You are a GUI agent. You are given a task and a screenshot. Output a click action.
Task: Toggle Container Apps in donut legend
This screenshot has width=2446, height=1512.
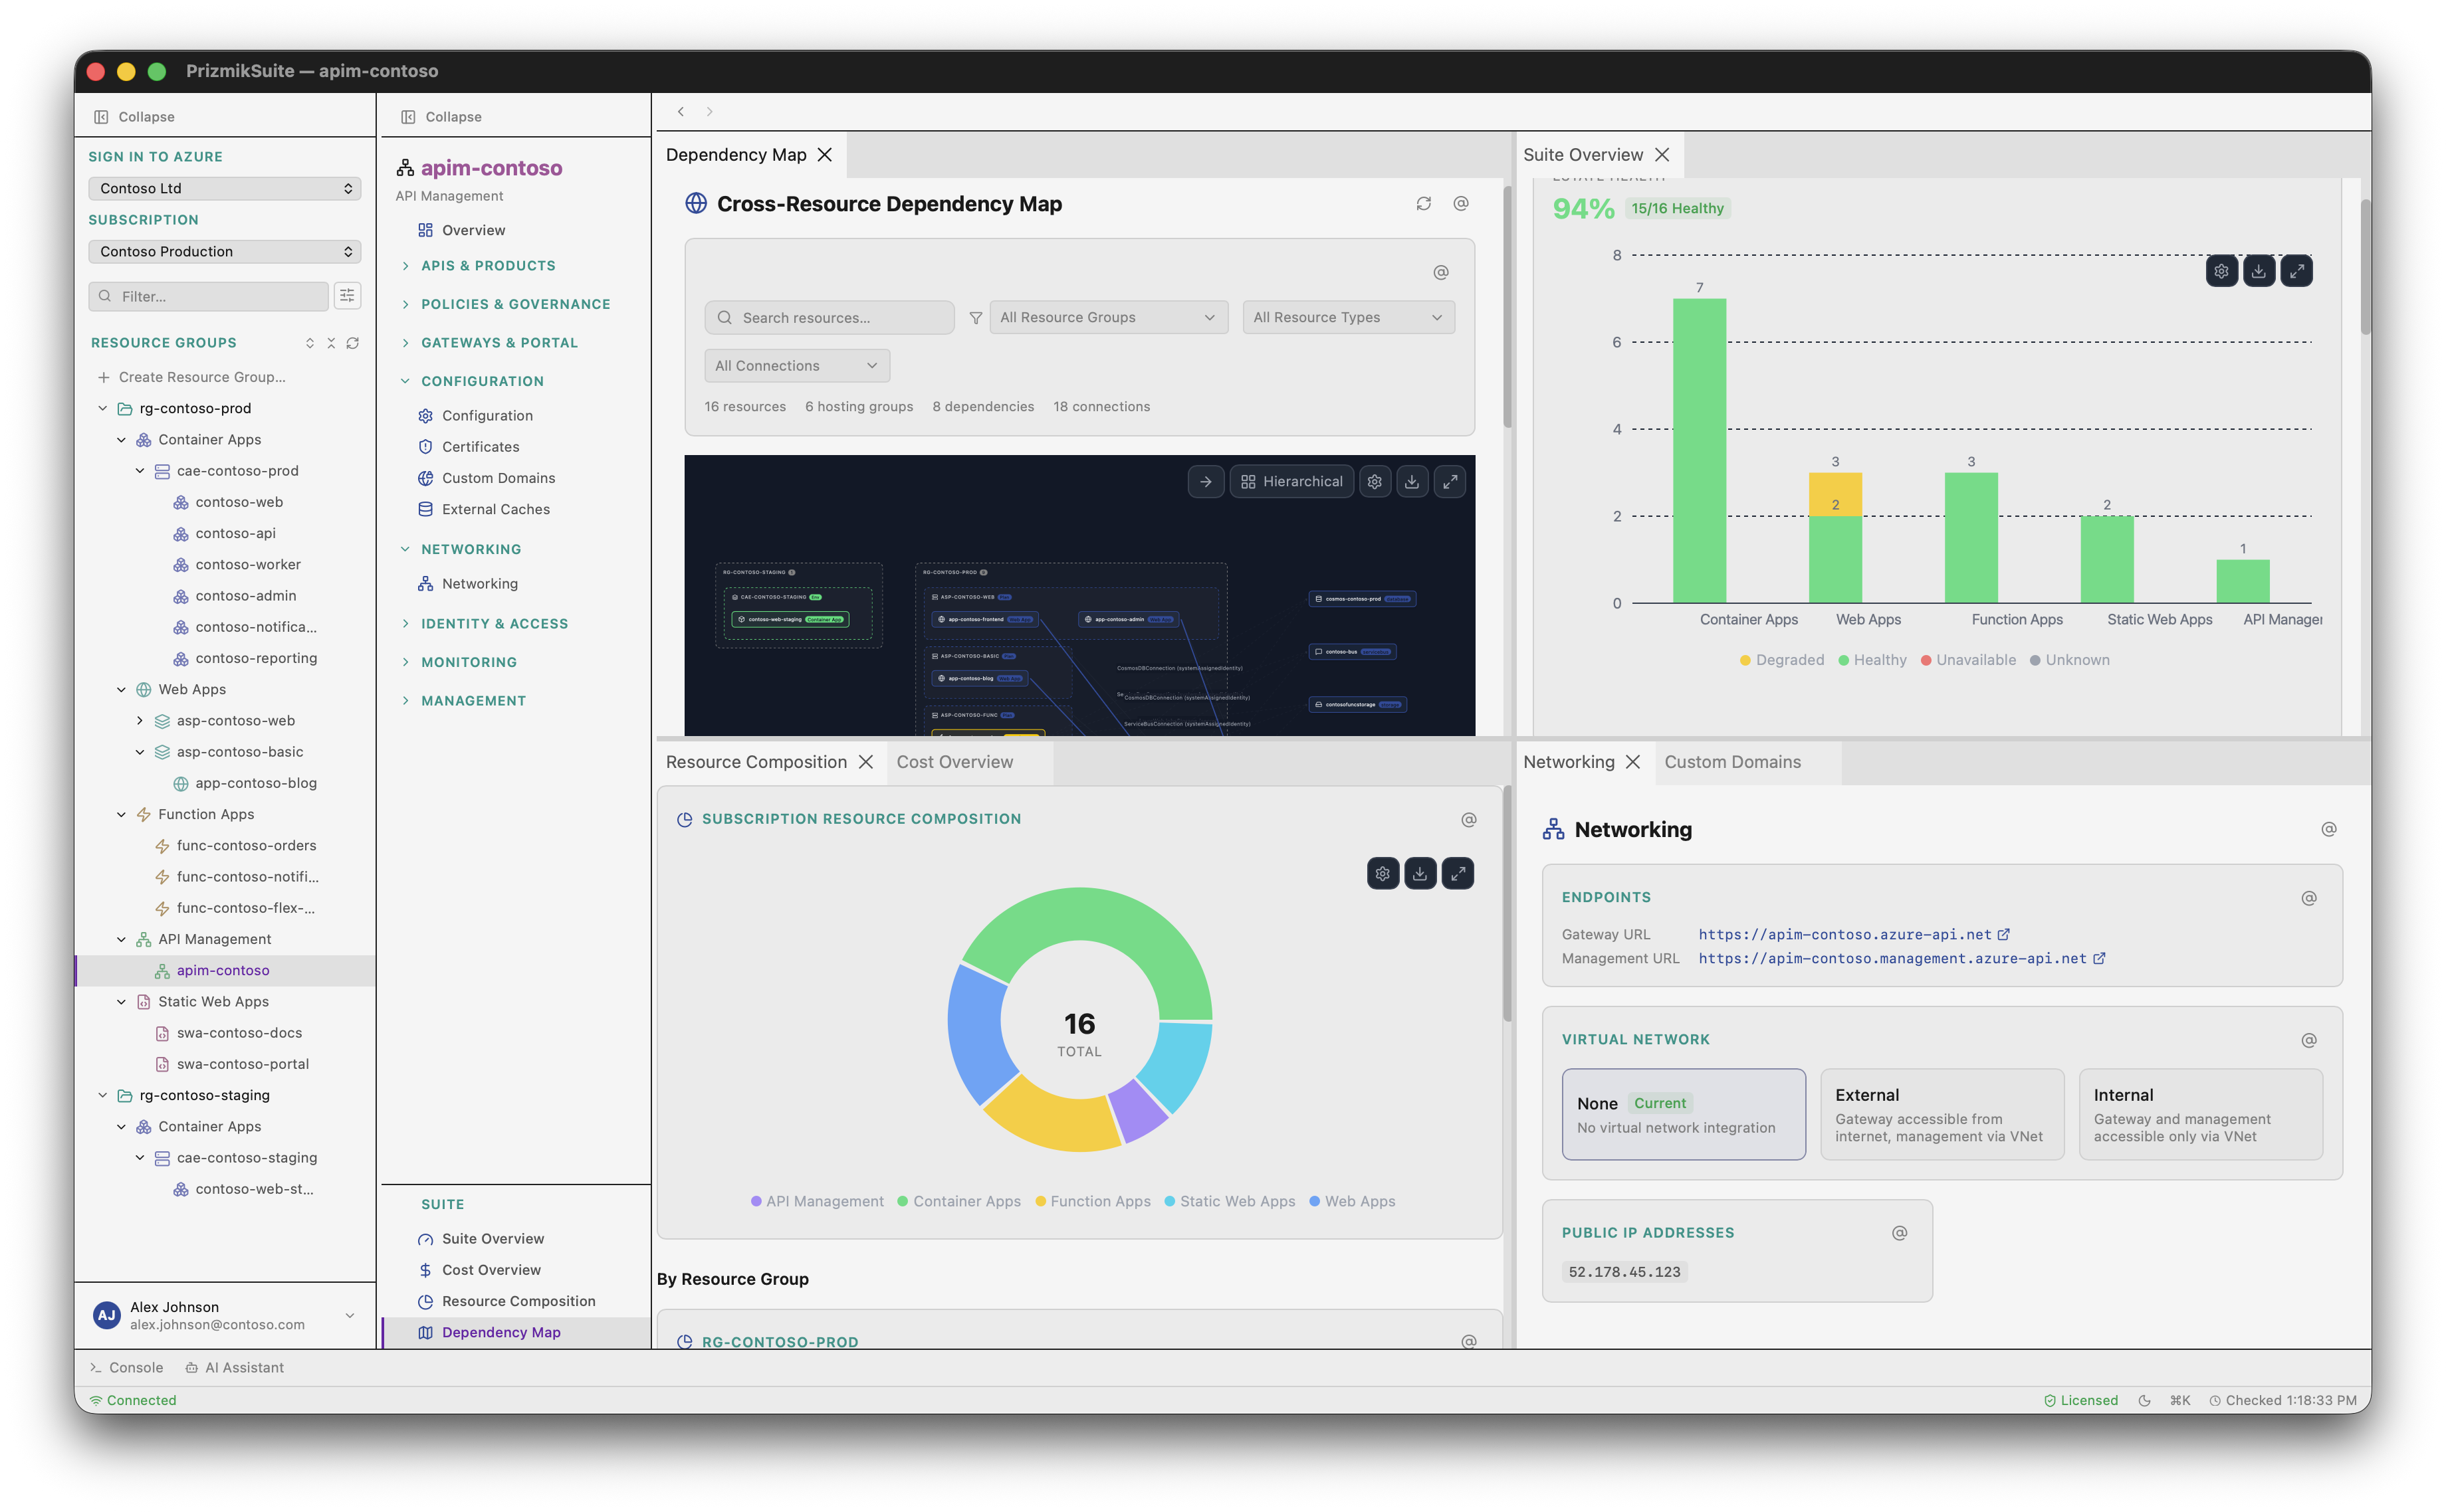[x=958, y=1202]
